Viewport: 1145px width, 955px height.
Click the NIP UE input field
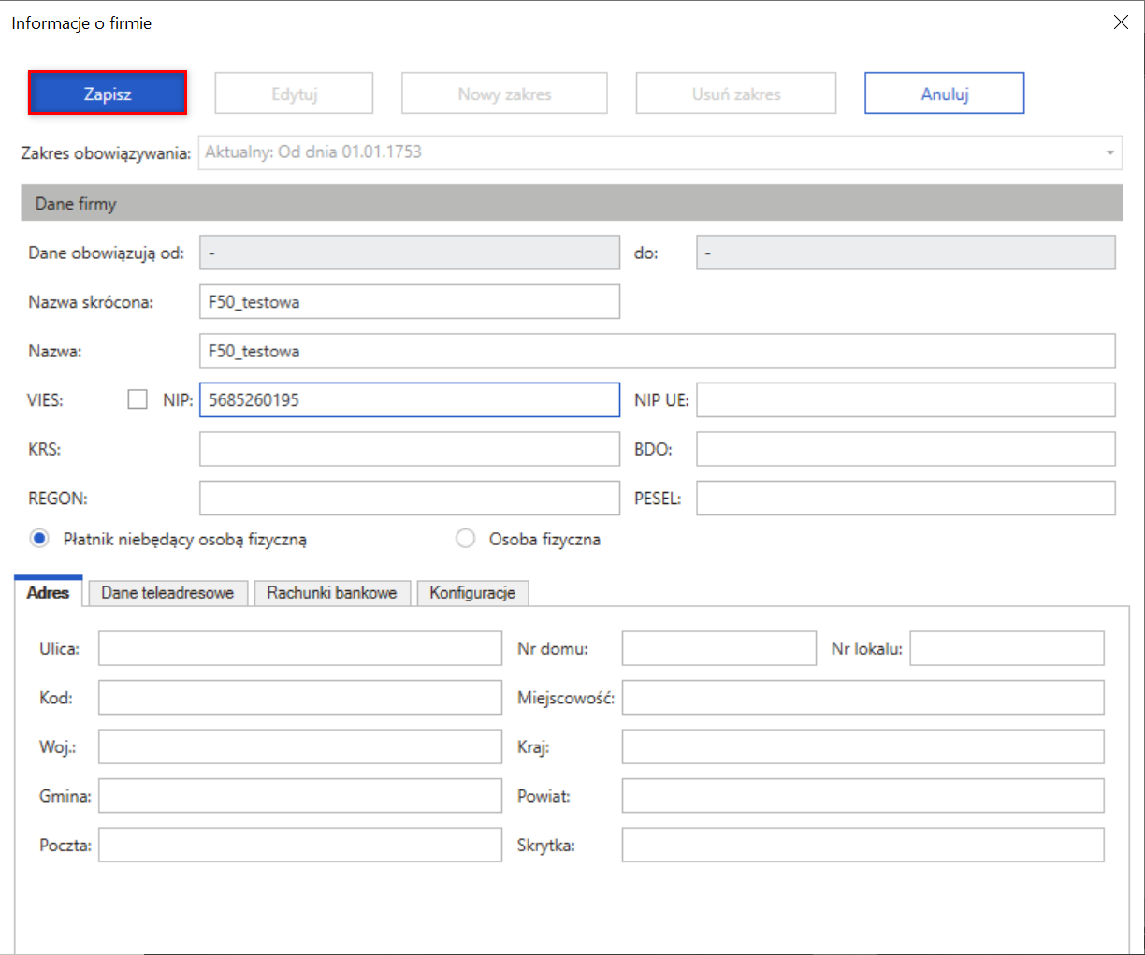(x=905, y=399)
